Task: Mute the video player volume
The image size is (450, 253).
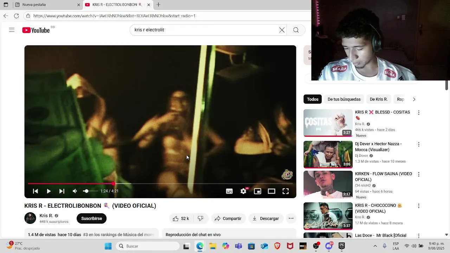Action: click(75, 191)
